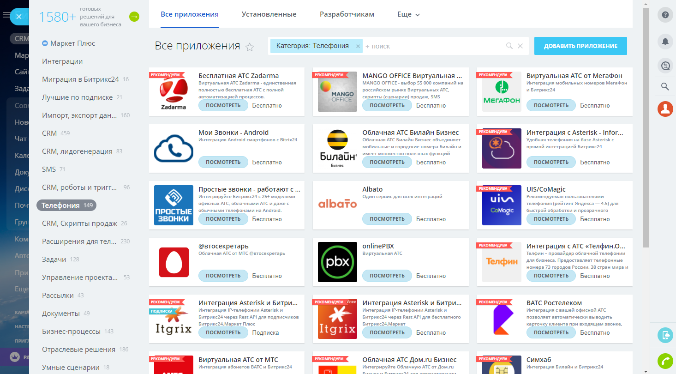Clear the search filter with X icon
Image resolution: width=676 pixels, height=374 pixels.
[520, 46]
